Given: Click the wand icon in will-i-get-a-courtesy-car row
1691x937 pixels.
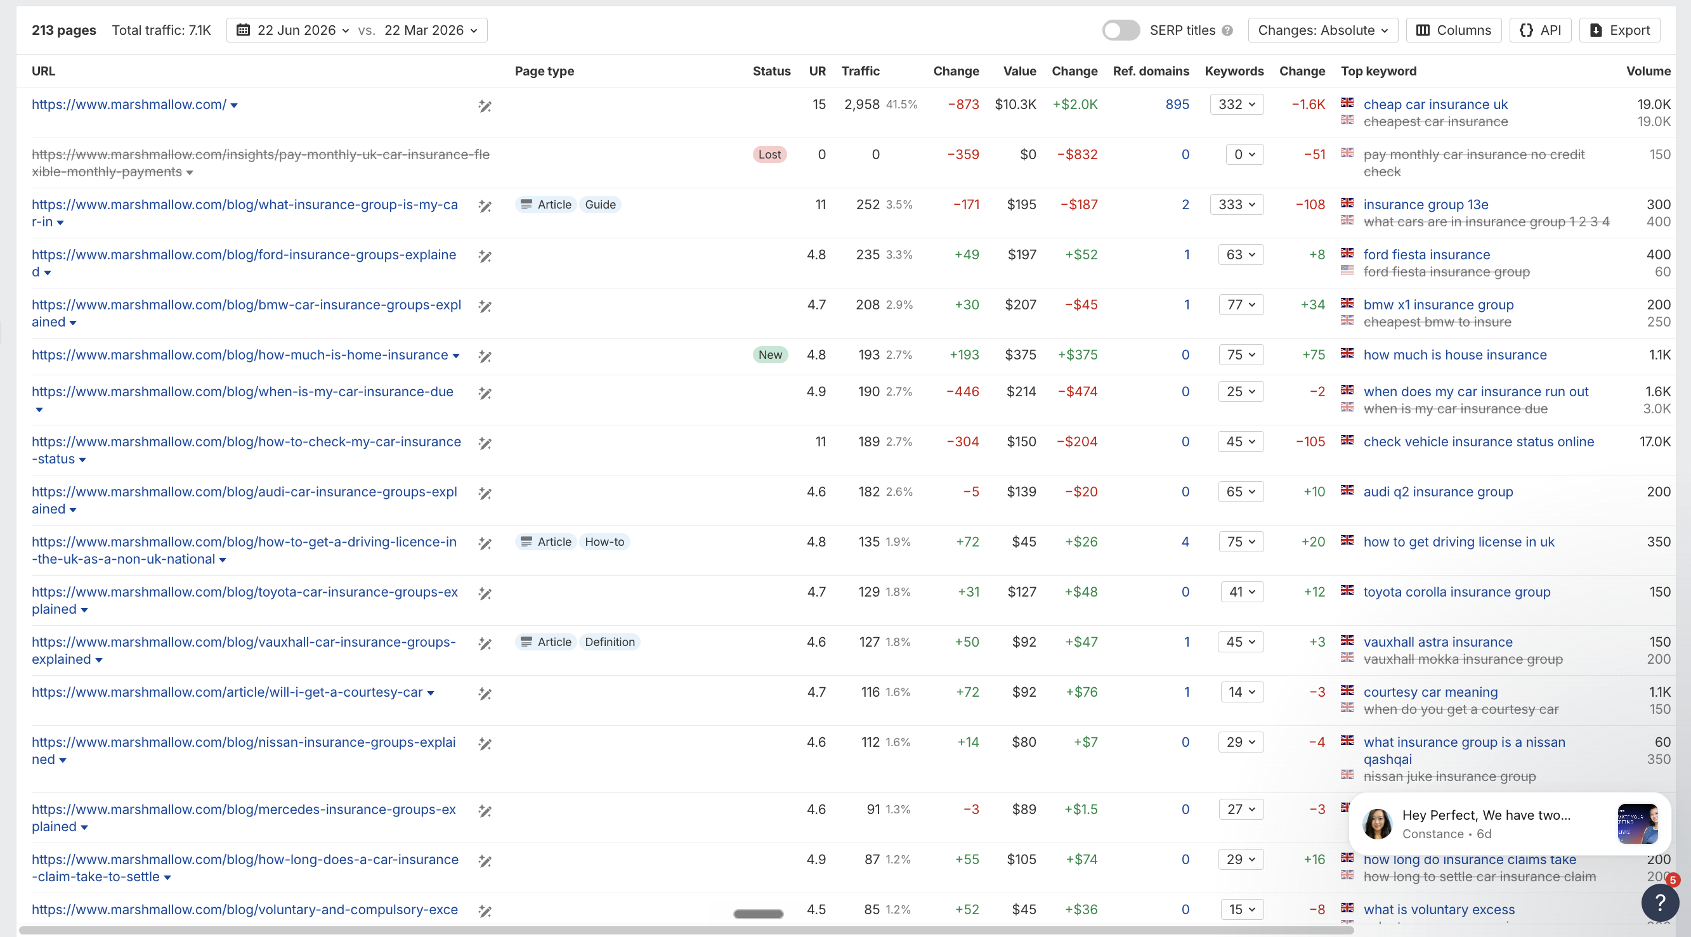Looking at the screenshot, I should coord(485,694).
